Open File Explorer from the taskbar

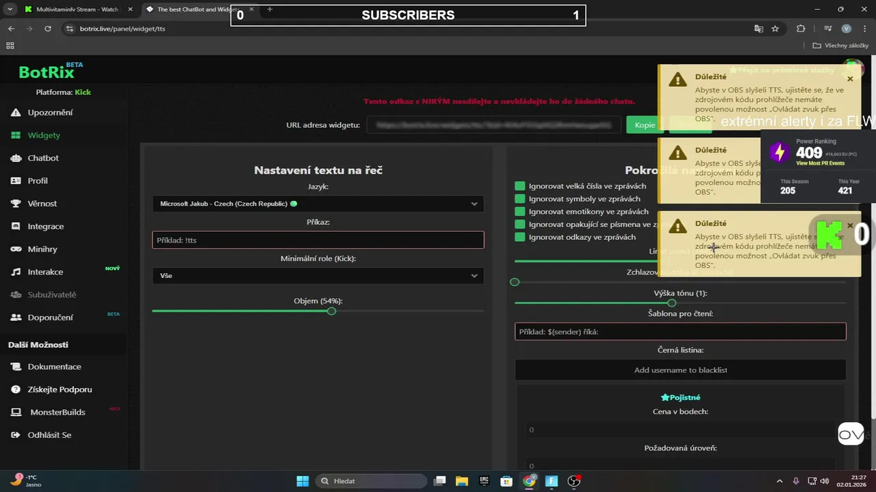coord(461,481)
